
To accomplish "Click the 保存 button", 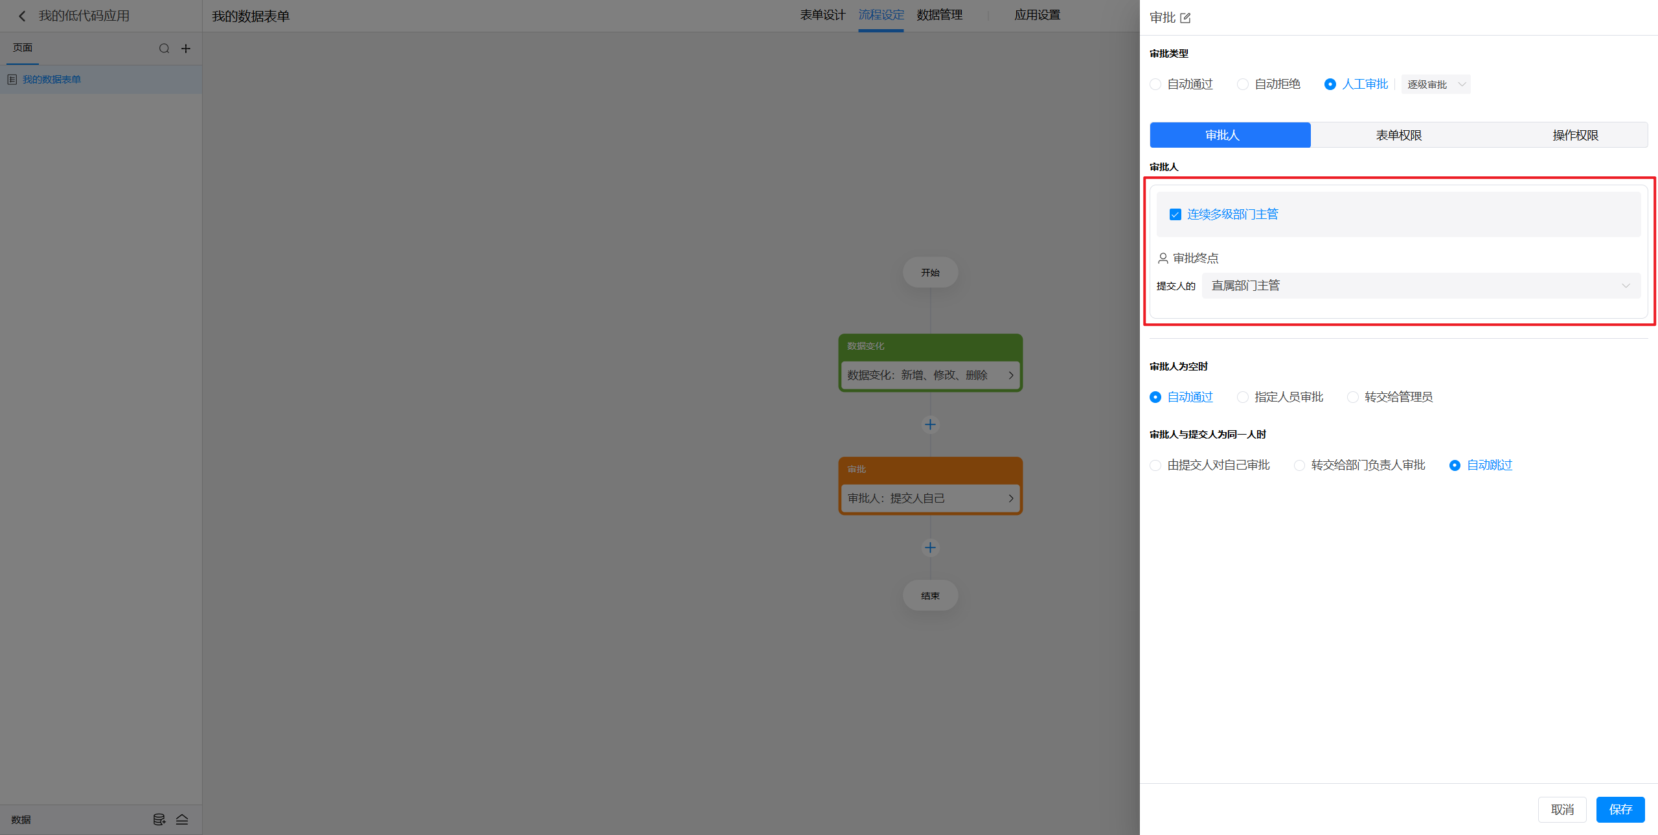I will pos(1620,809).
